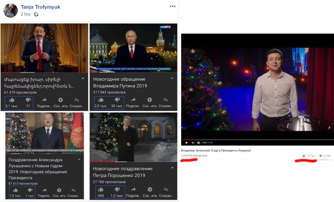The image size is (334, 202).
Task: Click title Новогоднее поздравление Петра Порошенко 2019
Action: (123, 172)
